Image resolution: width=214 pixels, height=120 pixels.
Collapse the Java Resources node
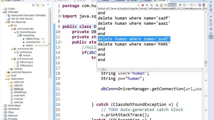coord(6,22)
